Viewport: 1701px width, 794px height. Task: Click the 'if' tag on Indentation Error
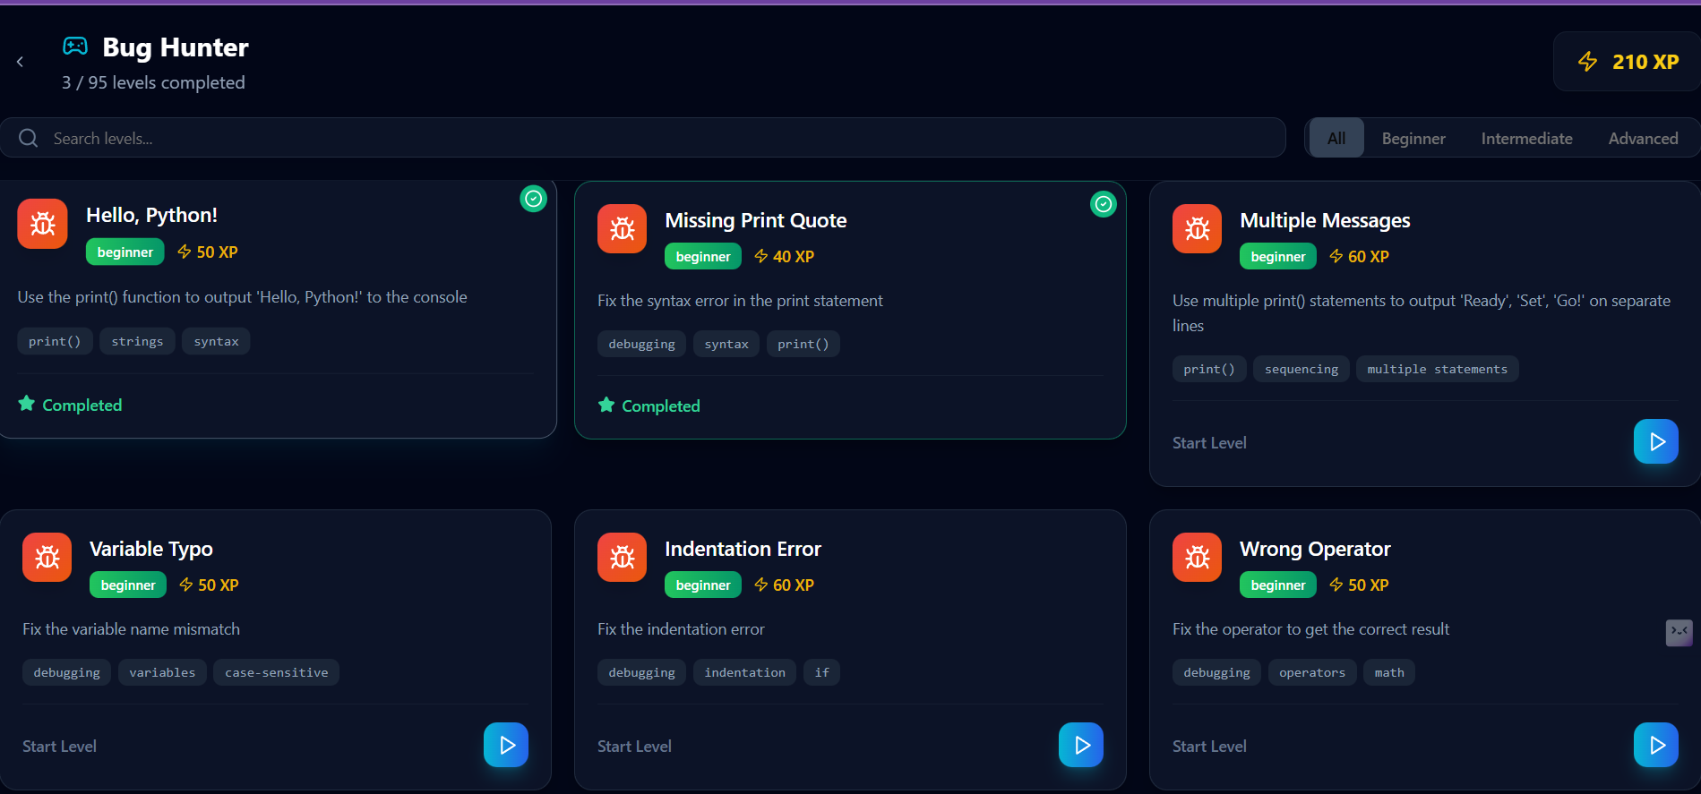(x=821, y=672)
